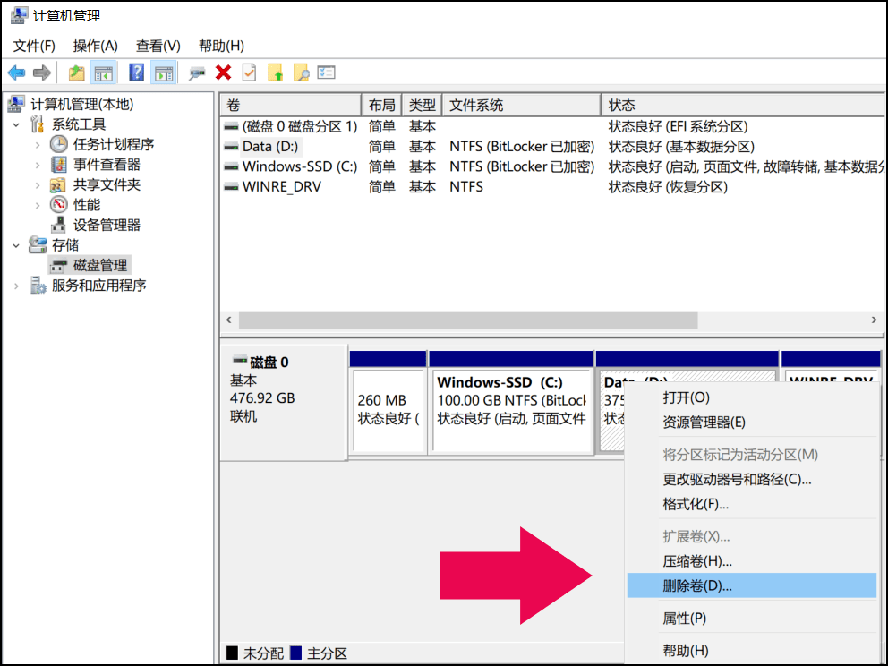Click the 性能 gauge icon in tree
Viewport: 888px width, 666px height.
coord(59,205)
